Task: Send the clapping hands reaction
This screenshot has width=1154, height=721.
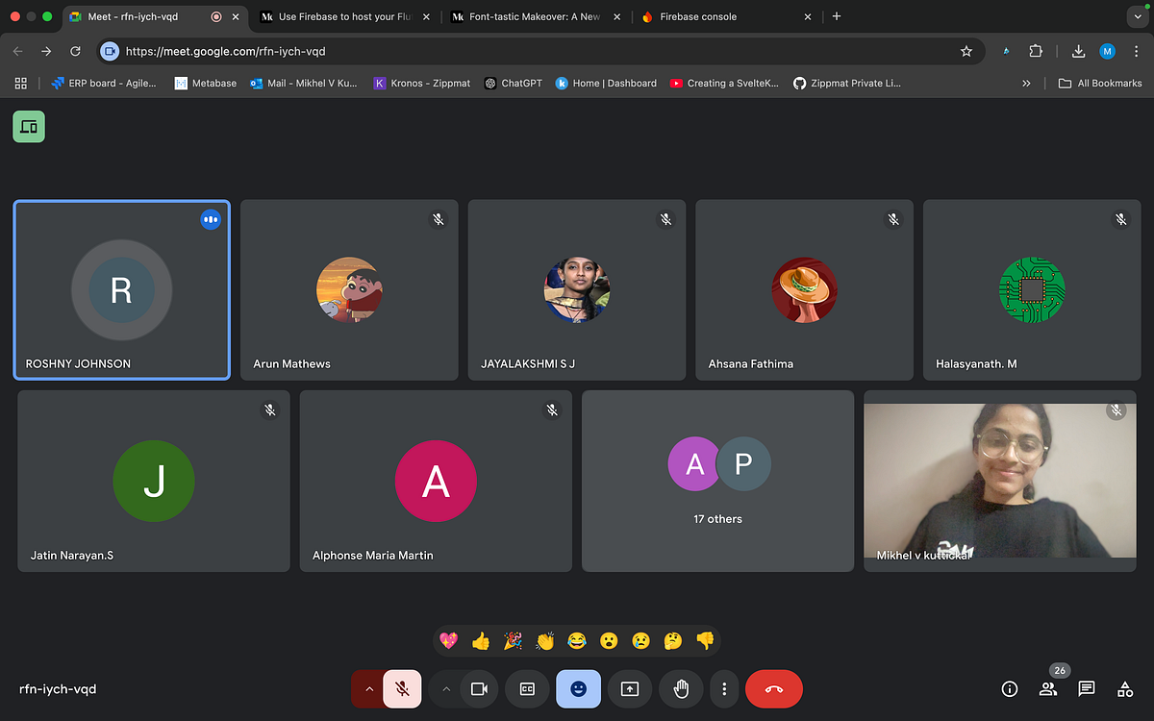Action: (x=544, y=640)
